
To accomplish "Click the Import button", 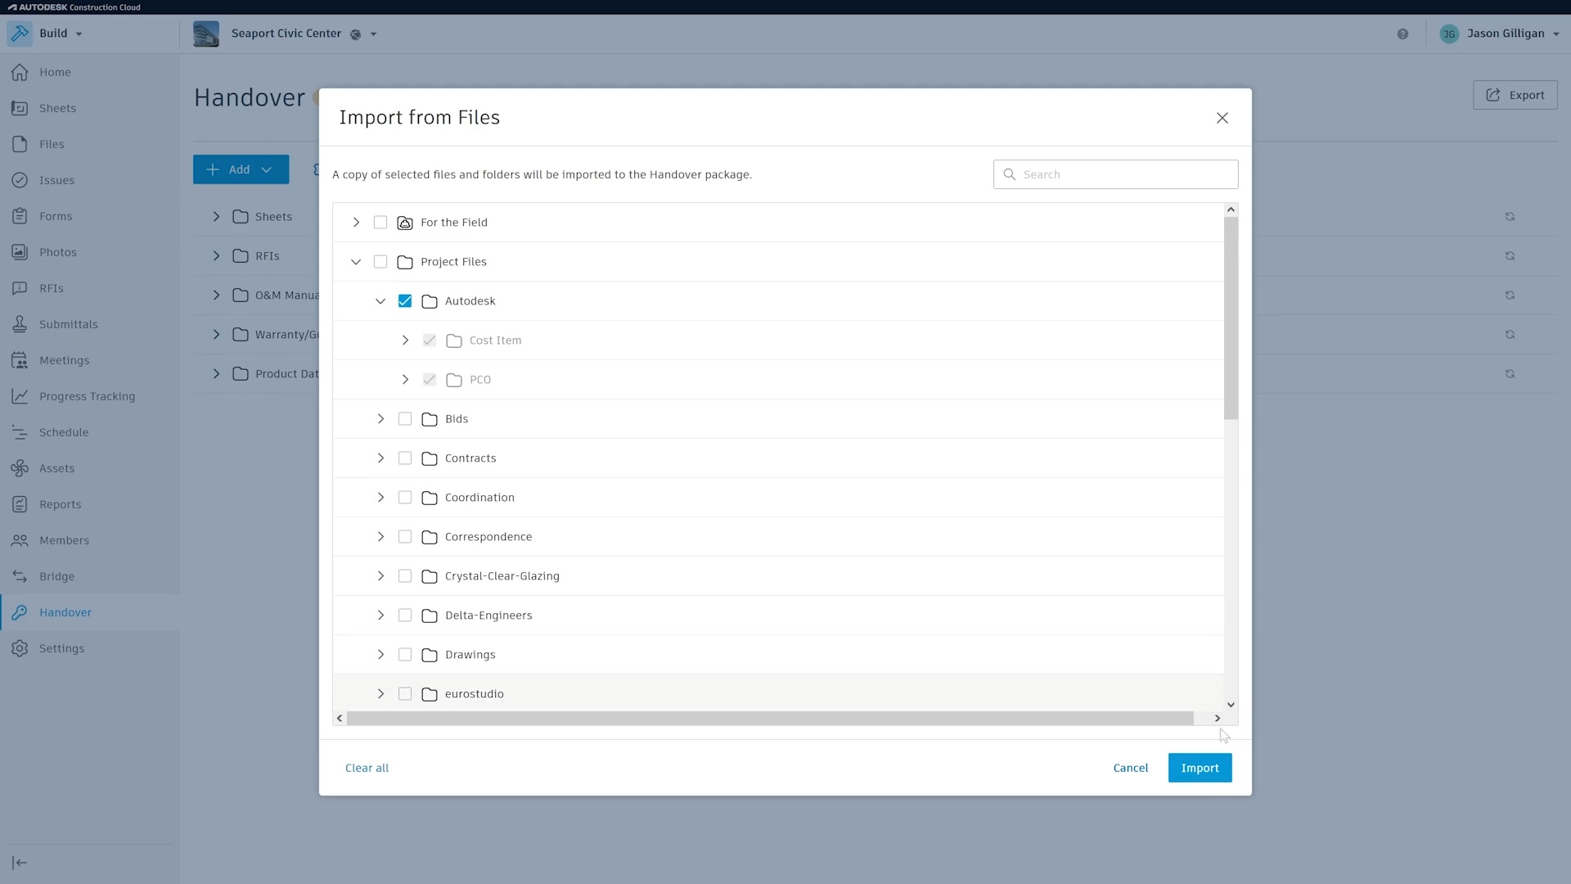I will (x=1199, y=768).
